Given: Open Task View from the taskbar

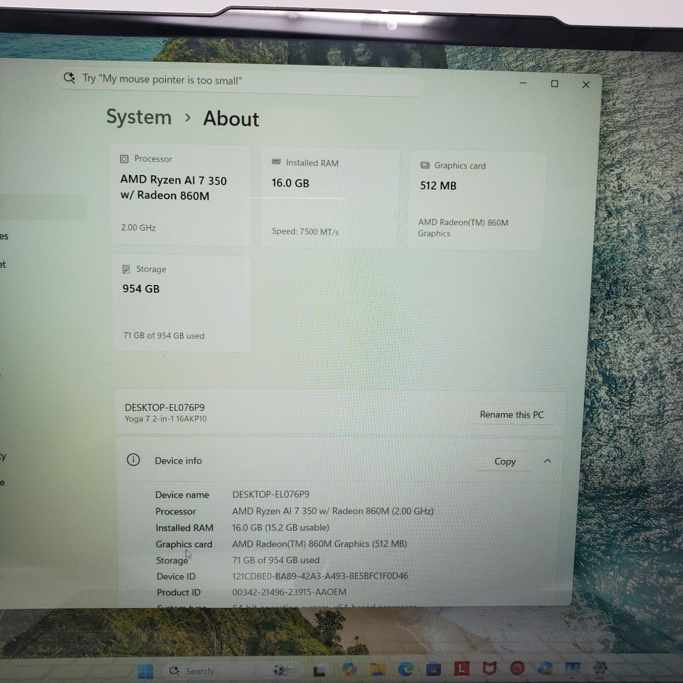Looking at the screenshot, I should [x=320, y=671].
